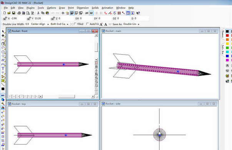
Task: Click the red color swatch in palette
Action: pyautogui.click(x=227, y=35)
